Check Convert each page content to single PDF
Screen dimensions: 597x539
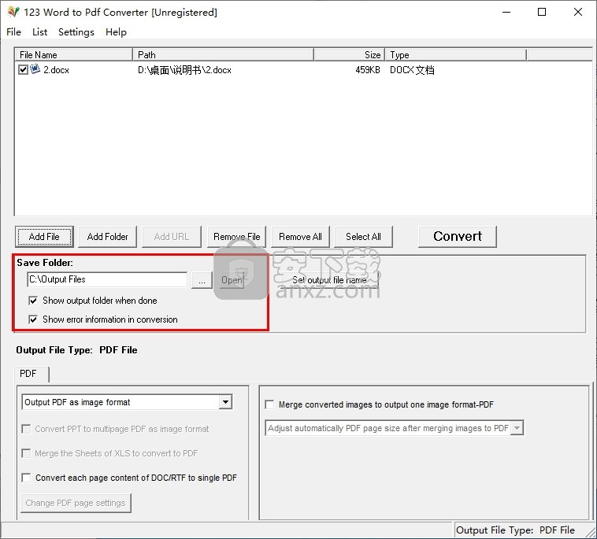[x=27, y=478]
